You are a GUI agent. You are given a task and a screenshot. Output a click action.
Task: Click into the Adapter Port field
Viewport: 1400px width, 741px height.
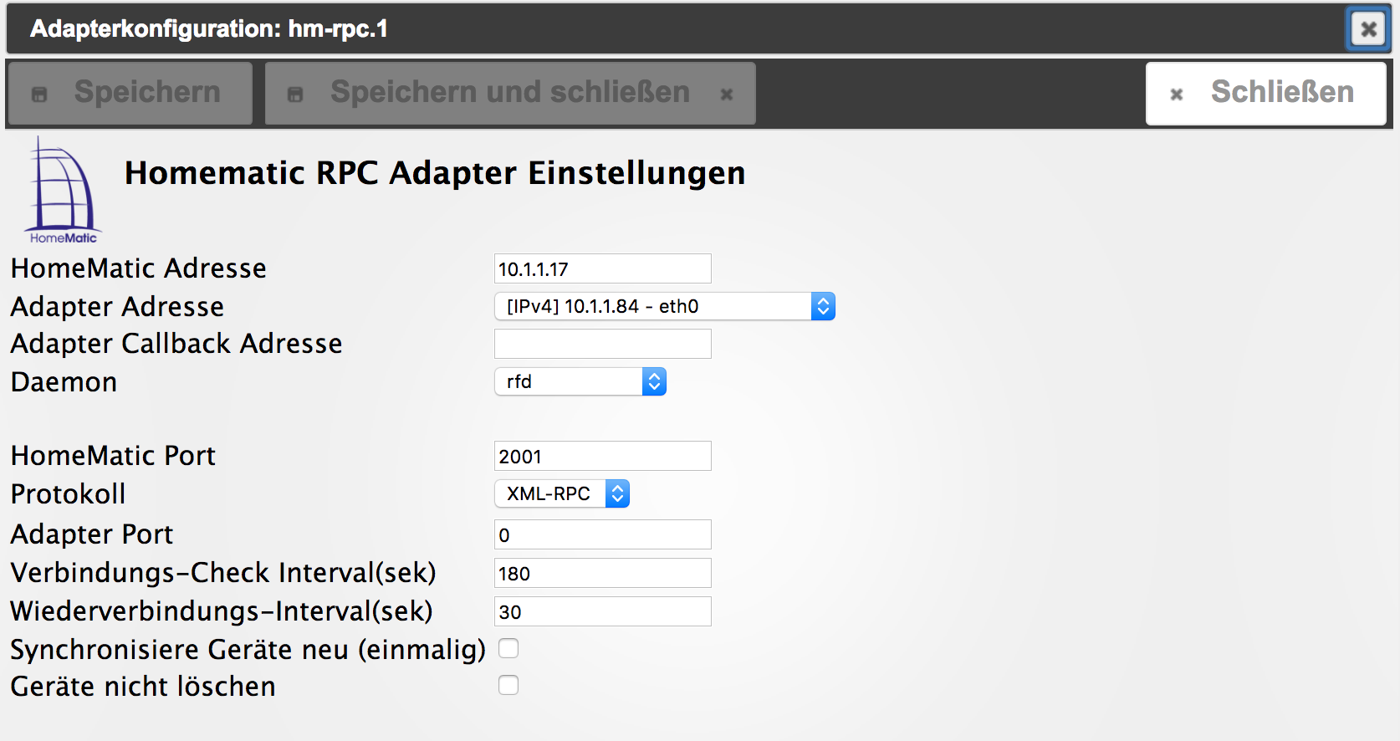602,535
